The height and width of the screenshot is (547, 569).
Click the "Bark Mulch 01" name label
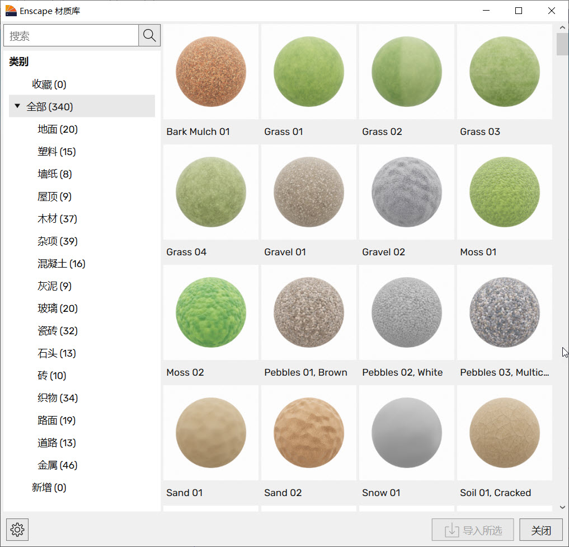coord(198,132)
